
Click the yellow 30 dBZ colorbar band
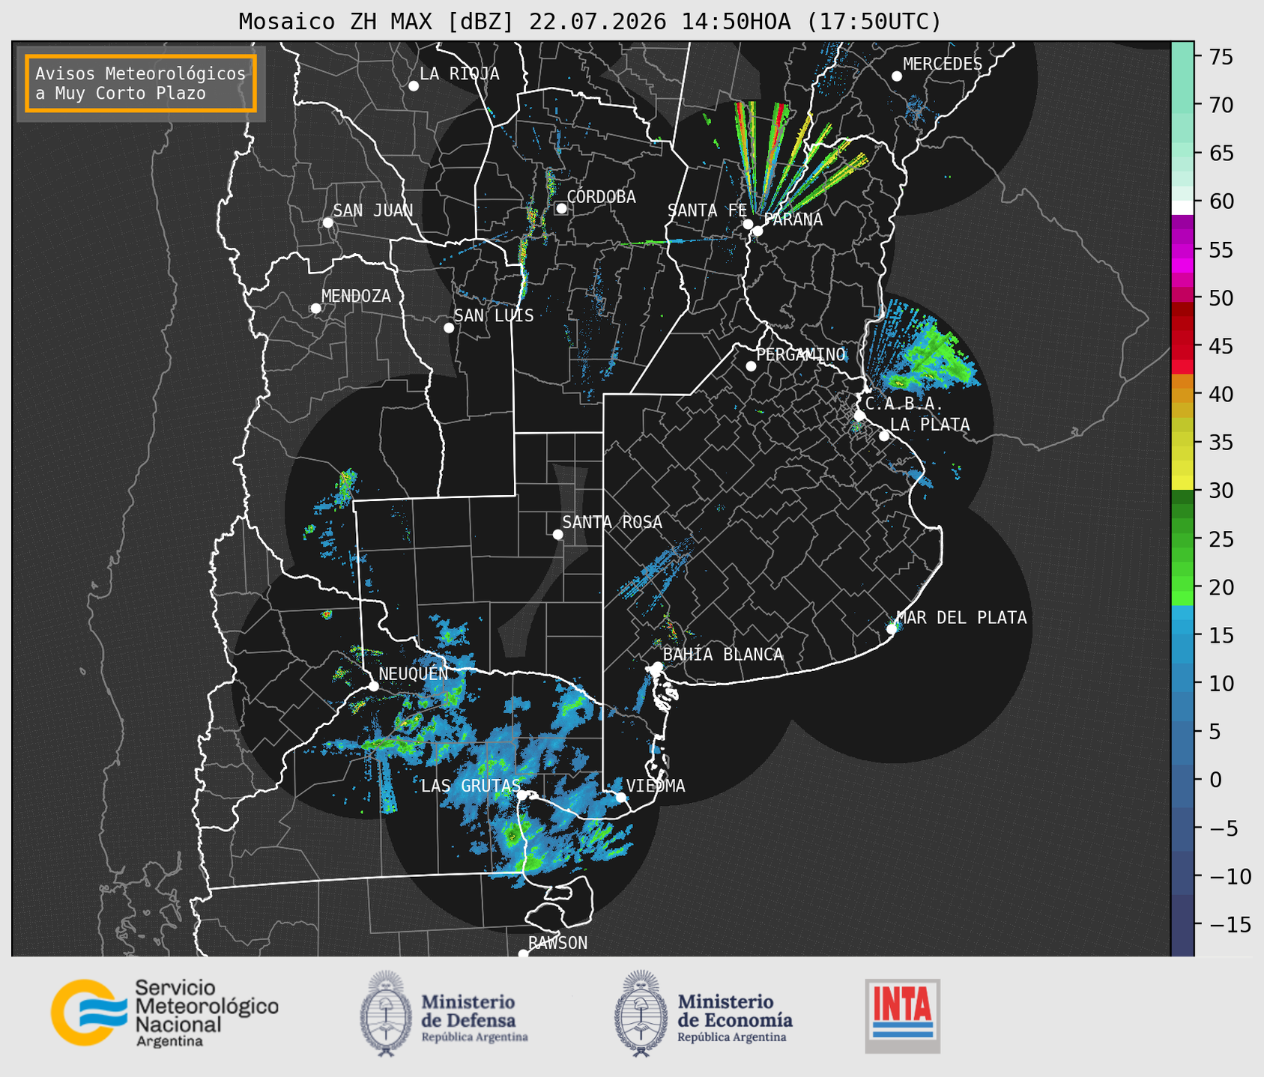tap(1182, 482)
